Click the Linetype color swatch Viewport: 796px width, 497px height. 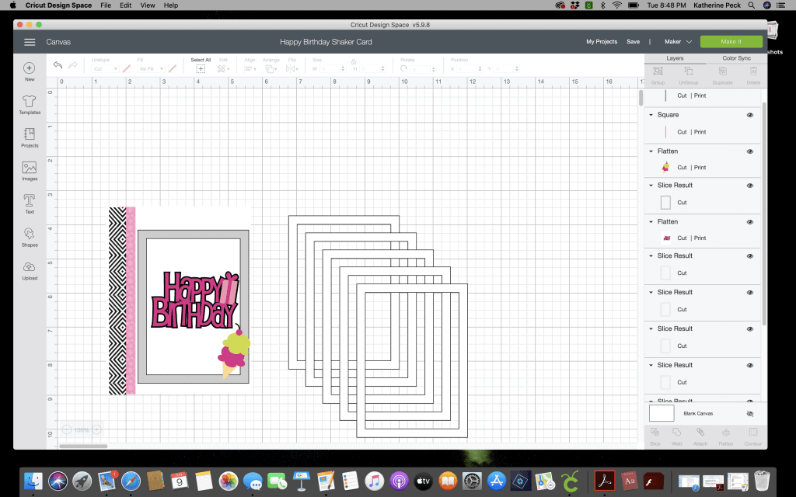click(x=127, y=68)
